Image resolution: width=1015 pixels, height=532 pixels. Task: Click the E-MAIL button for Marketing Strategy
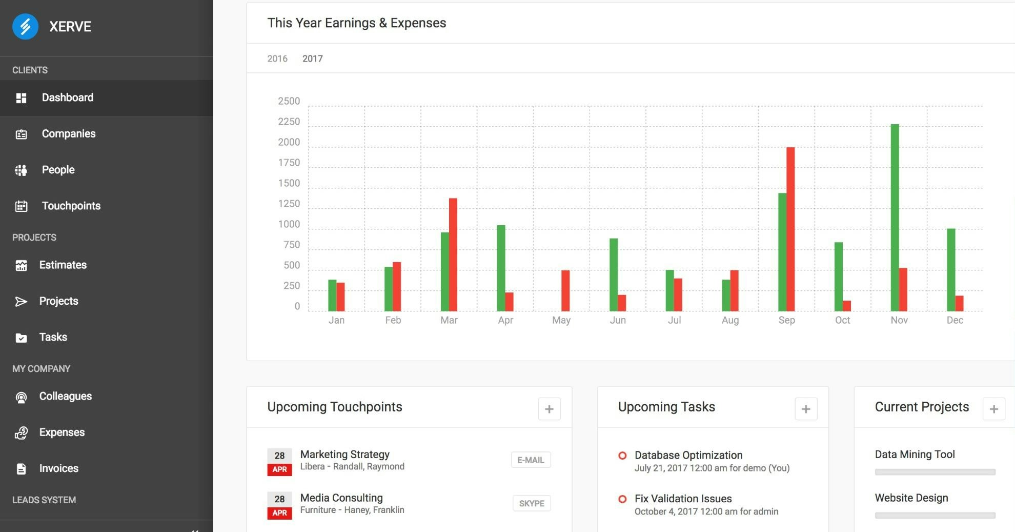click(531, 460)
